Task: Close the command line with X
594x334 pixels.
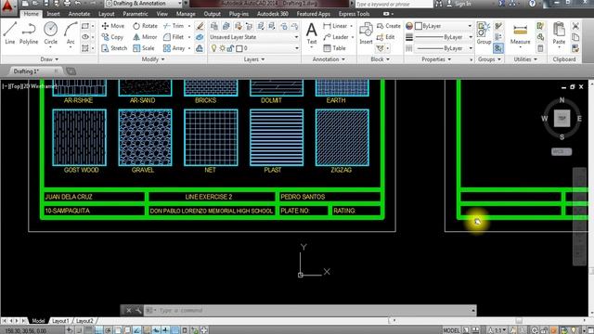Action: point(129,311)
